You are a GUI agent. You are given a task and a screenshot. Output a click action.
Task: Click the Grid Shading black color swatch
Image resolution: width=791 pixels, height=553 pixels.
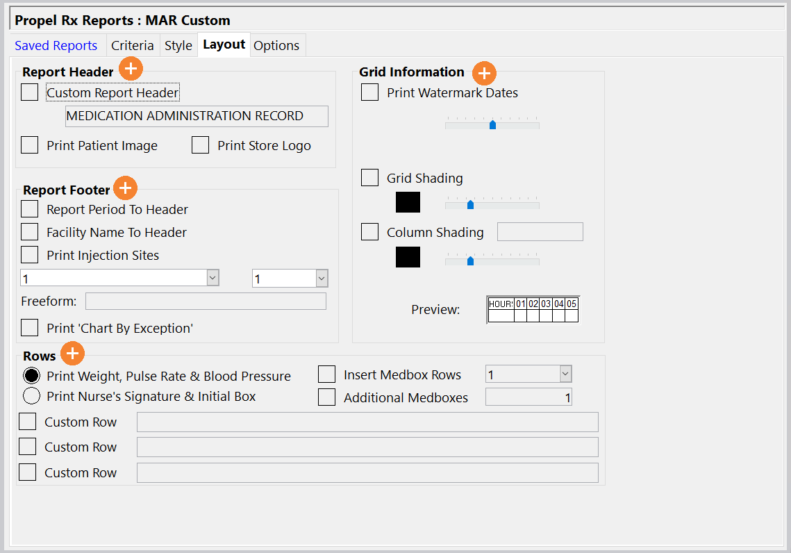408,202
